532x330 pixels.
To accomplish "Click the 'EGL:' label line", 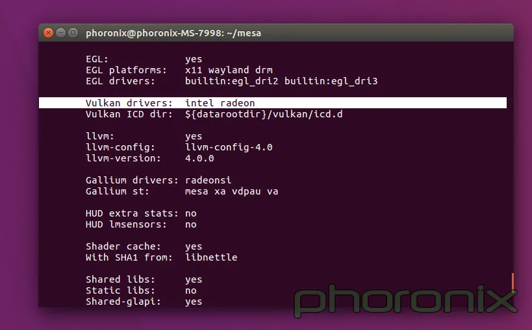I will tap(97, 59).
